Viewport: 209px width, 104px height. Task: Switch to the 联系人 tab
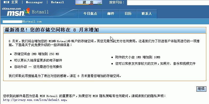147,14
